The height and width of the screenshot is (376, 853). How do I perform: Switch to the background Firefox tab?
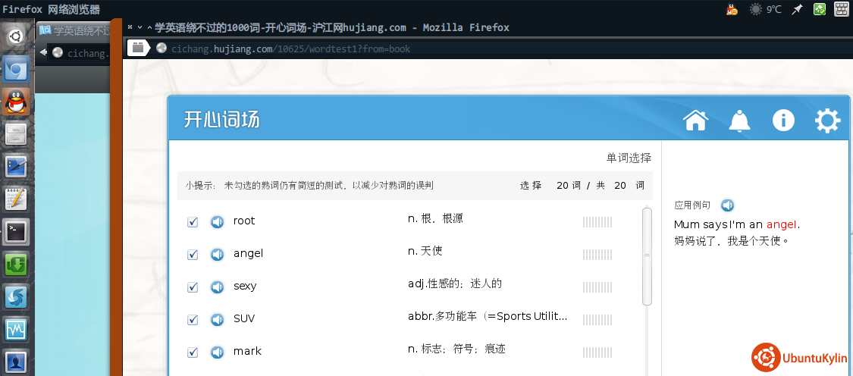74,31
